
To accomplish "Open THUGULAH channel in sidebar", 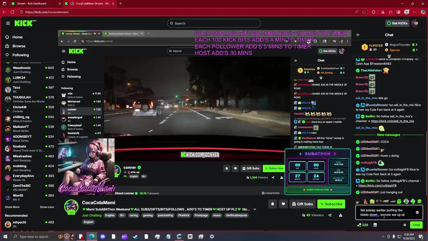I will coord(29,99).
